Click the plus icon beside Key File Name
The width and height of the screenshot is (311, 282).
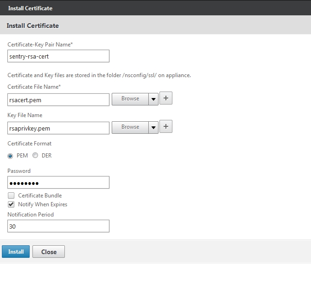[166, 127]
